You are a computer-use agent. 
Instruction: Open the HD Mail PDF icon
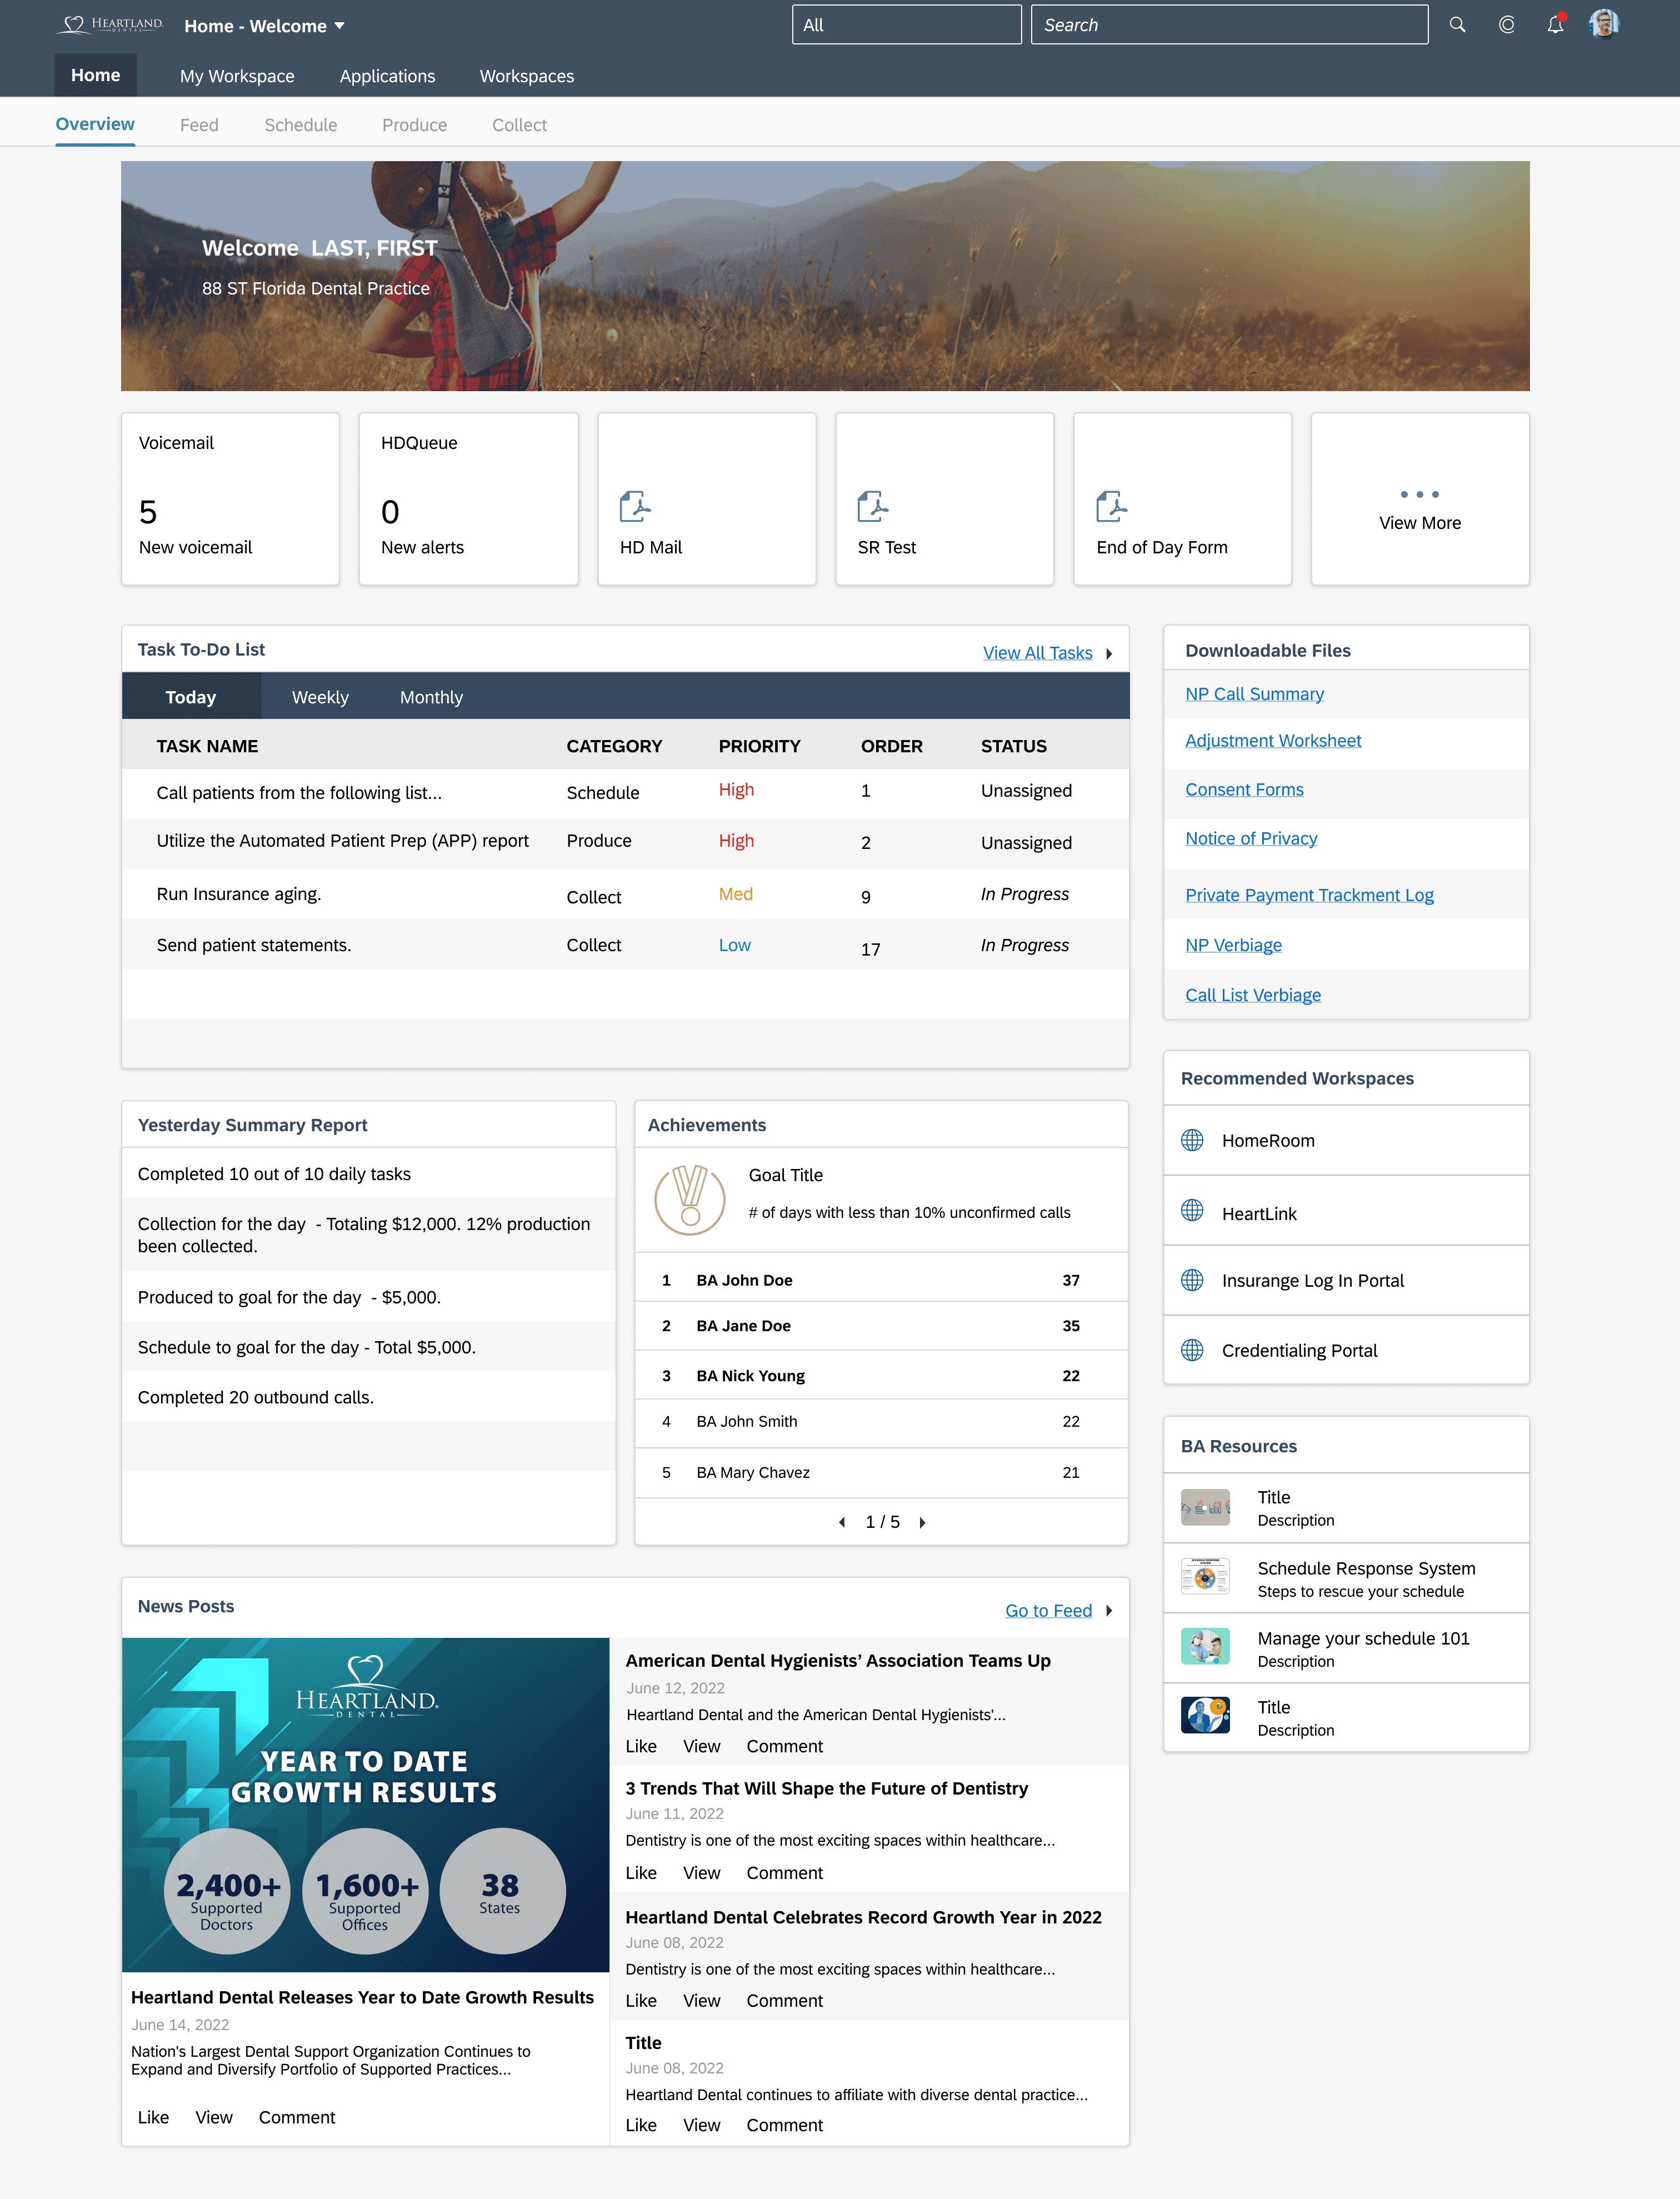634,506
